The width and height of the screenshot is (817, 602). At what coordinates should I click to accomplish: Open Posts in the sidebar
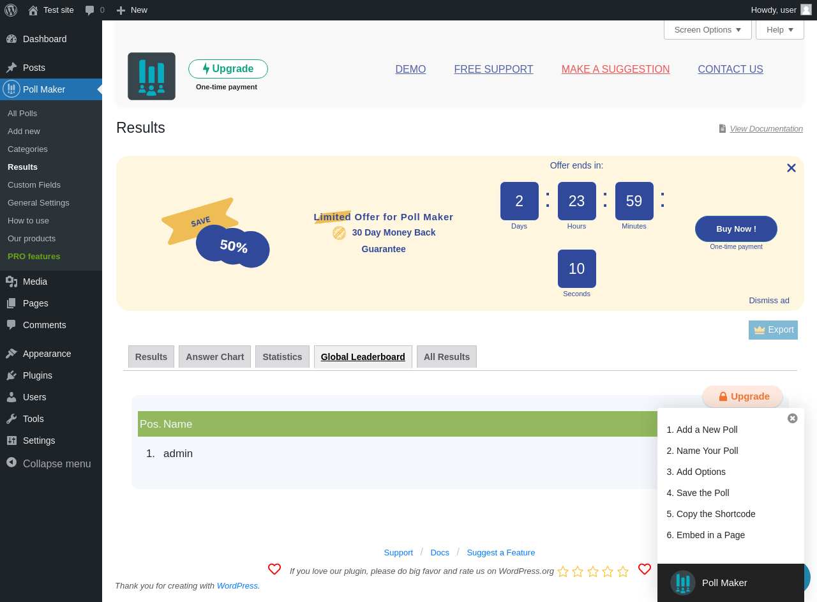[x=51, y=68]
